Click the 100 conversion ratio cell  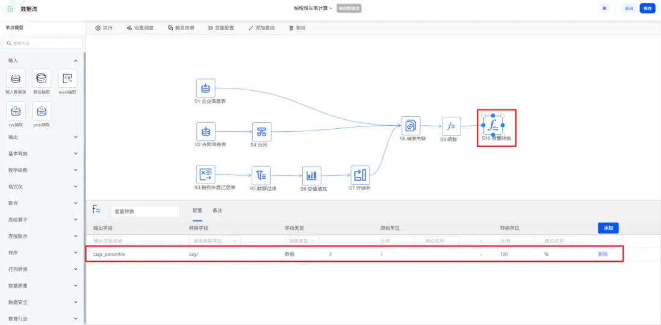click(504, 254)
